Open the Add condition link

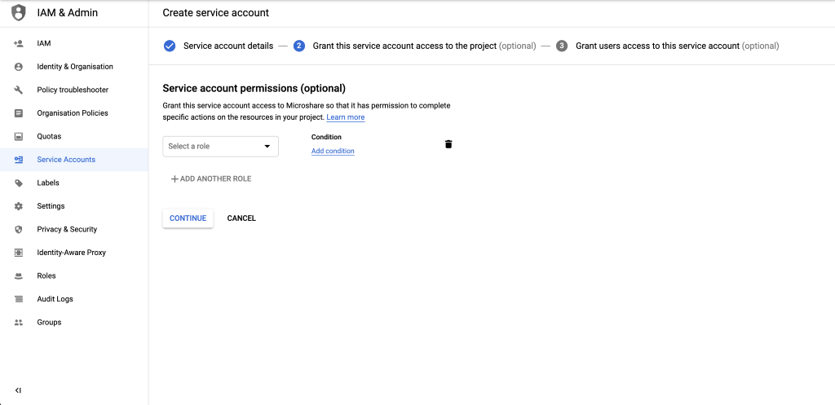click(333, 152)
